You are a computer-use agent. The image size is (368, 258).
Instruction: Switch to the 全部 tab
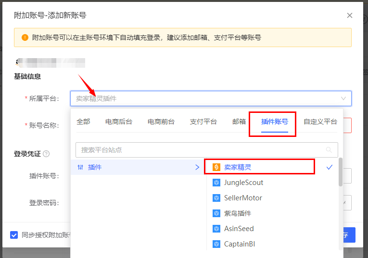[x=83, y=122]
